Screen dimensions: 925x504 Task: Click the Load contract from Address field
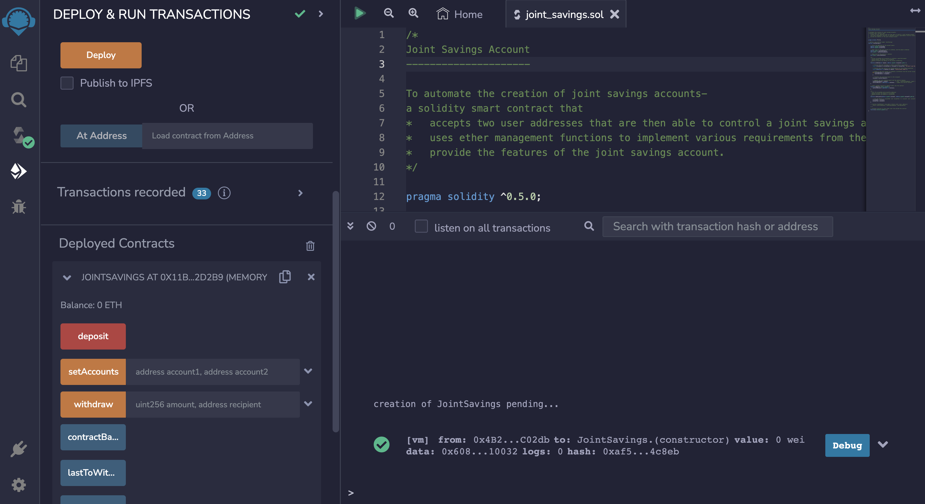click(227, 136)
